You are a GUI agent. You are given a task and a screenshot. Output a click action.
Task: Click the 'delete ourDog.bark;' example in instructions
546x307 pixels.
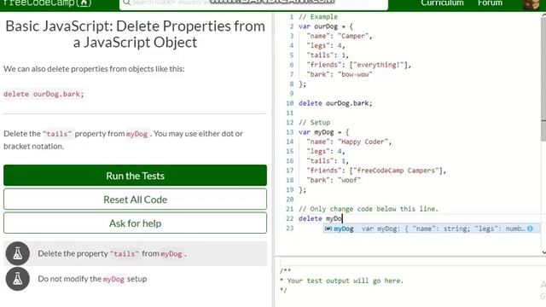tap(44, 95)
